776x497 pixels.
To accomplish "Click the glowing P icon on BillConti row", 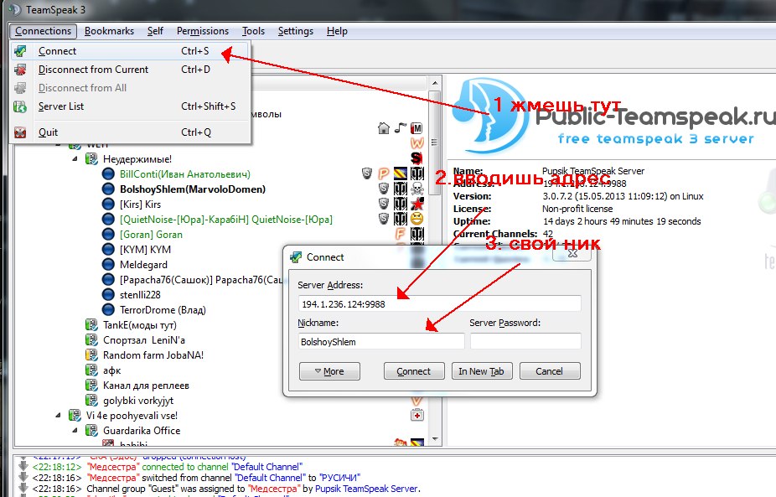I will pos(384,173).
